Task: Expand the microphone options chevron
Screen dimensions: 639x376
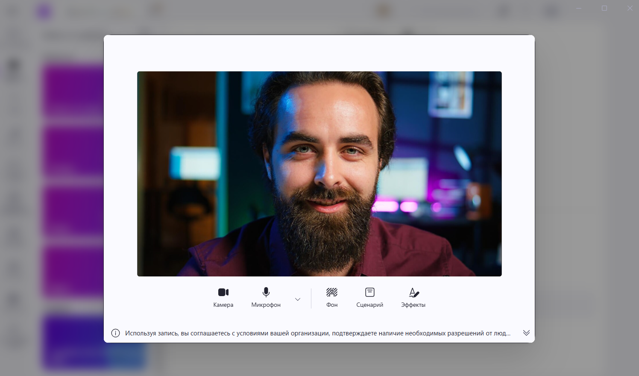Action: [x=298, y=299]
